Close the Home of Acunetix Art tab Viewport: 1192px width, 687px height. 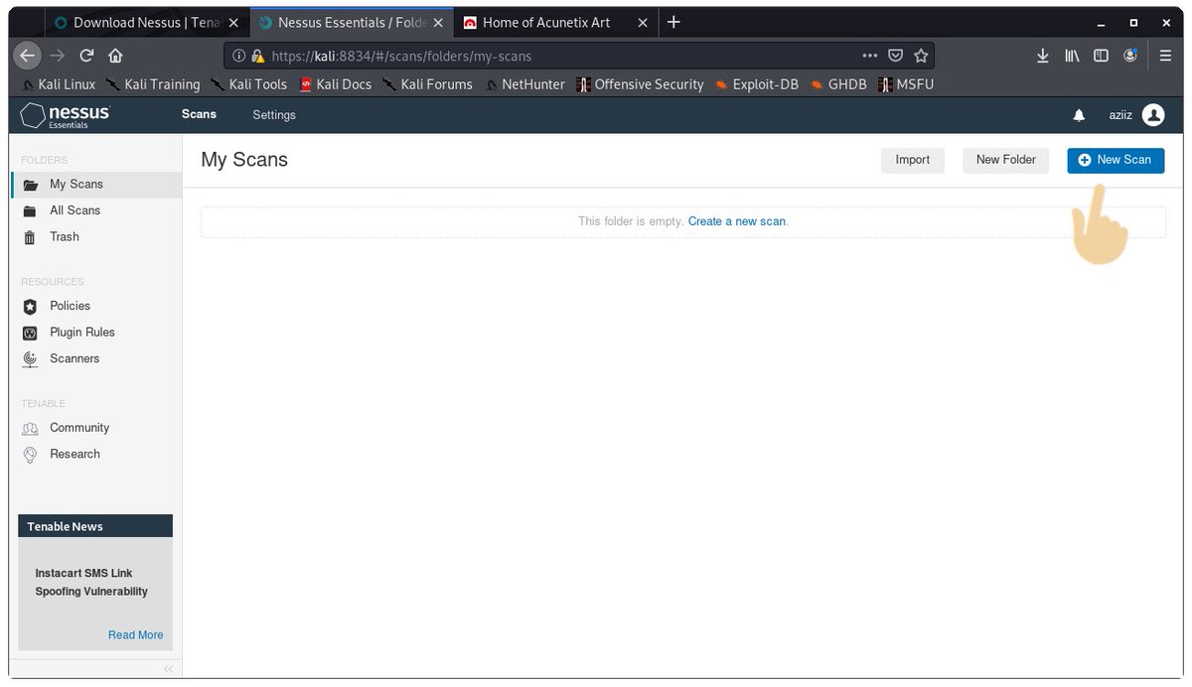pos(642,23)
